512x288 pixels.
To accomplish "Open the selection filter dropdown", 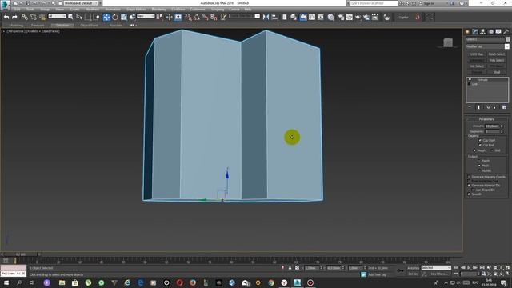I will click(57, 16).
